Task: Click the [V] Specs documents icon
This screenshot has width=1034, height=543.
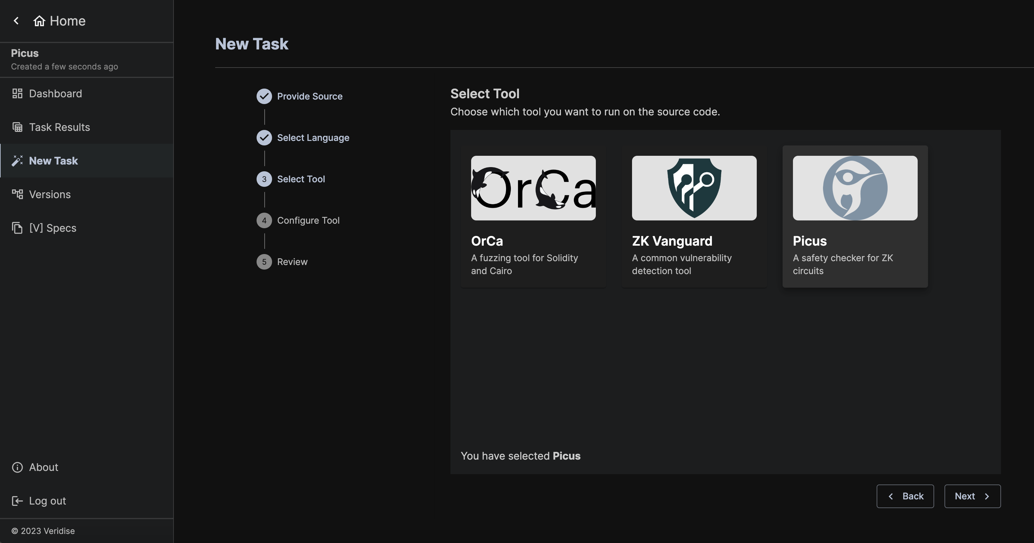Action: [17, 228]
